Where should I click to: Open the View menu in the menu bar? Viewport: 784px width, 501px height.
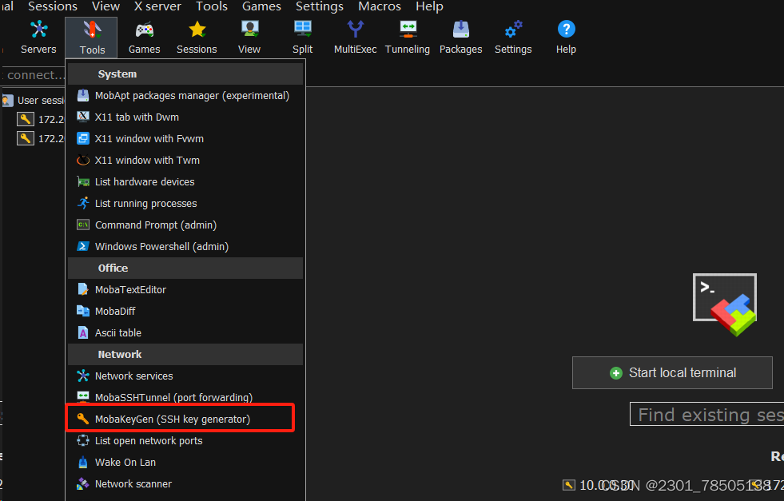pos(105,6)
